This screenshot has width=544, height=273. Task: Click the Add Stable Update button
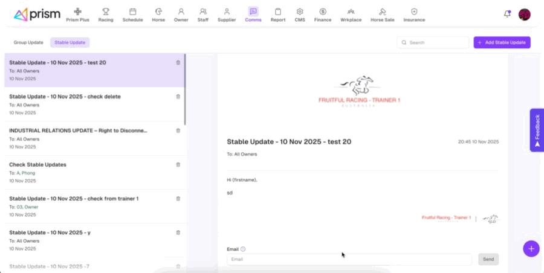(x=502, y=42)
